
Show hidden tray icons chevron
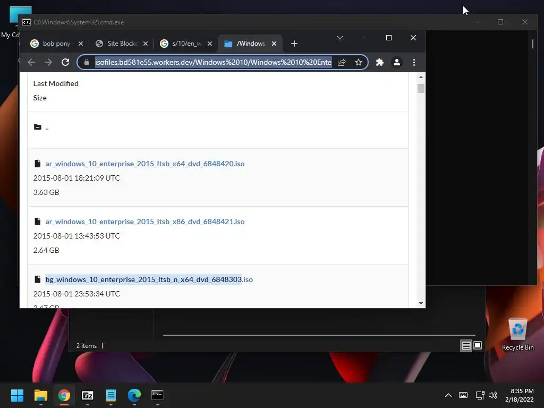[x=448, y=395]
